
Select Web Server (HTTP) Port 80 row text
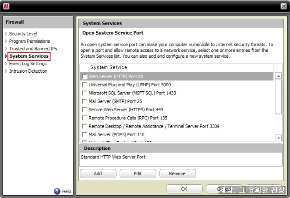116,76
